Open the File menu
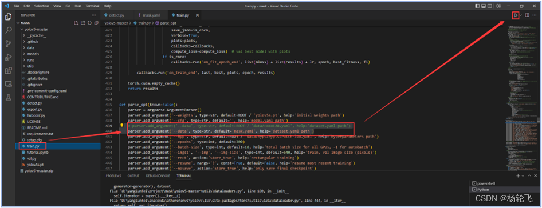Image resolution: width=542 pixels, height=208 pixels. (x=16, y=6)
